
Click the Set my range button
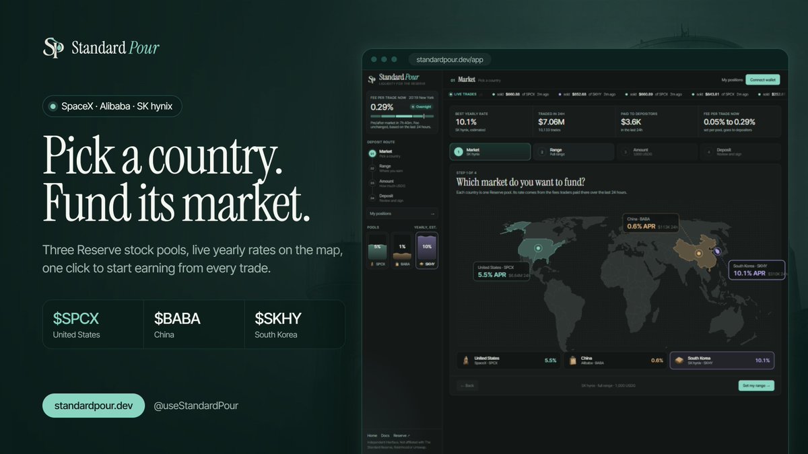point(756,385)
